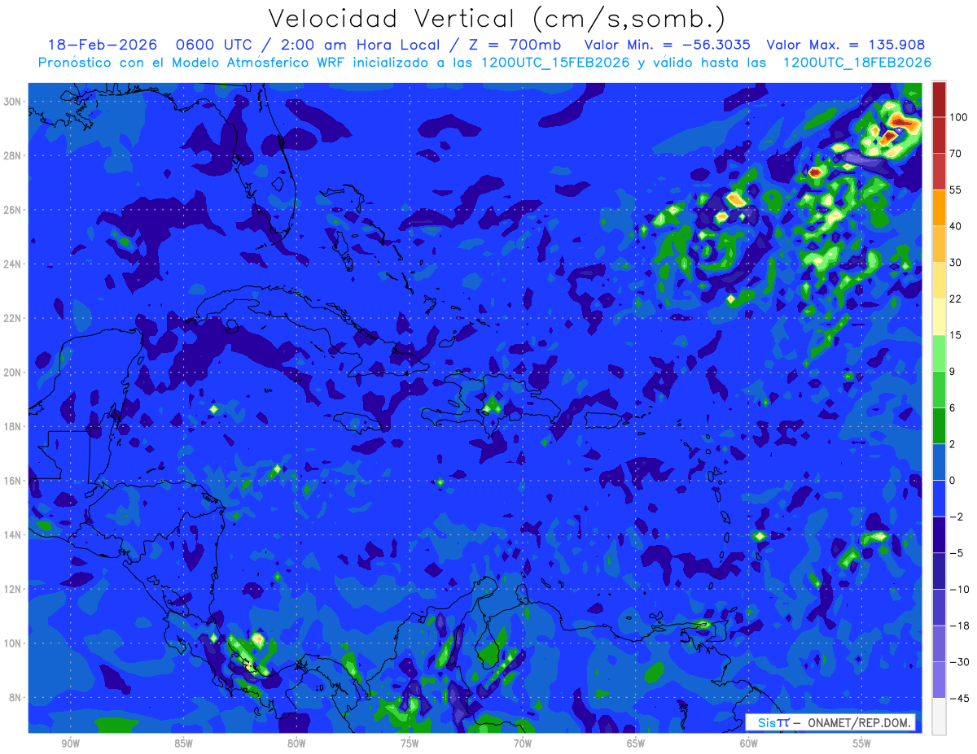Select the swatch between -10 and -5
This screenshot has height=754, width=977.
939,570
